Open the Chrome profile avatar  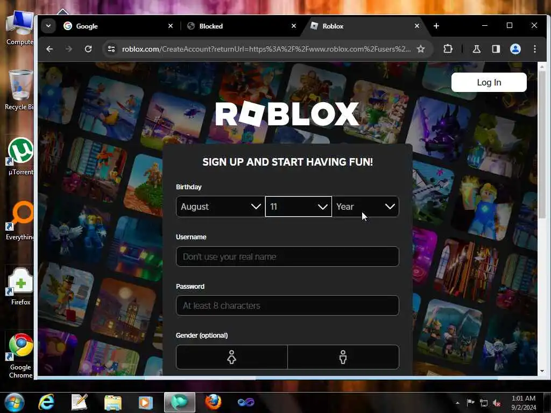coord(515,49)
